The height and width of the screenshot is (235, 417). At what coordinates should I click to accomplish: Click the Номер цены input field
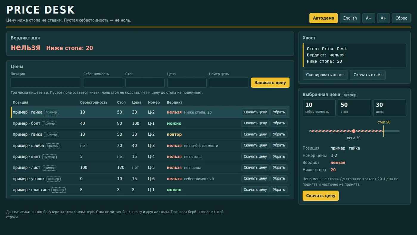point(229,83)
